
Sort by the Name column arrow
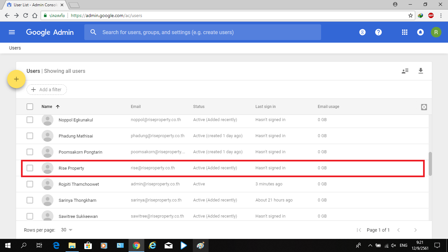click(x=58, y=107)
